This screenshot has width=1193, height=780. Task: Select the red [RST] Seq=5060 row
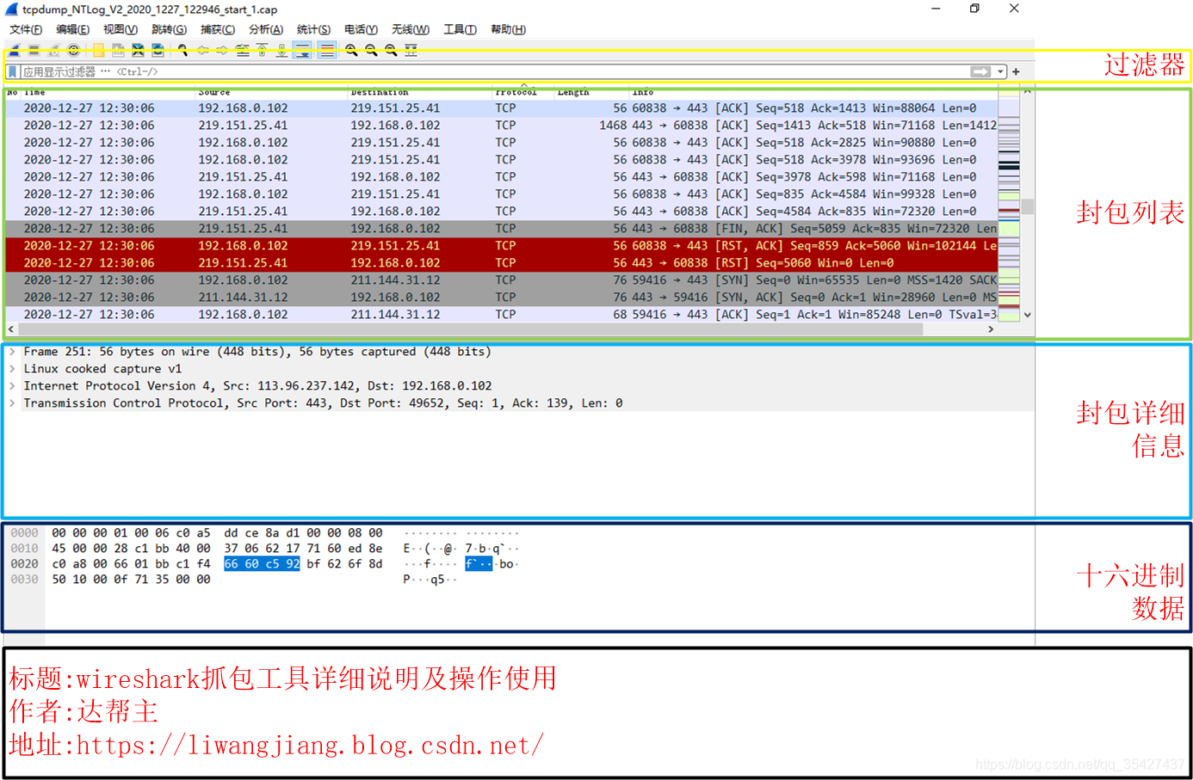[501, 263]
